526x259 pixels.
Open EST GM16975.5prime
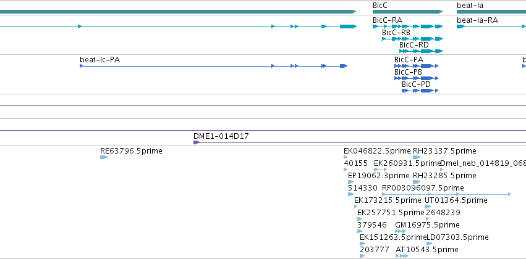pos(401,232)
